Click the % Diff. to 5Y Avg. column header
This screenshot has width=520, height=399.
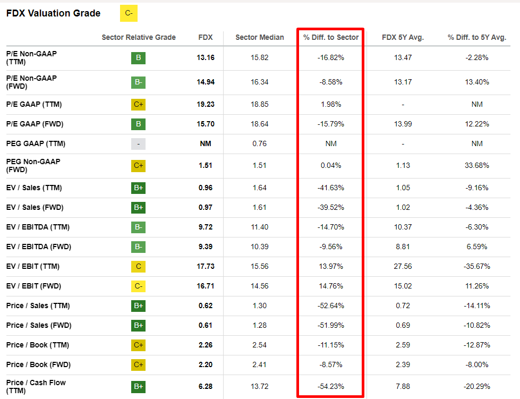[x=476, y=37]
